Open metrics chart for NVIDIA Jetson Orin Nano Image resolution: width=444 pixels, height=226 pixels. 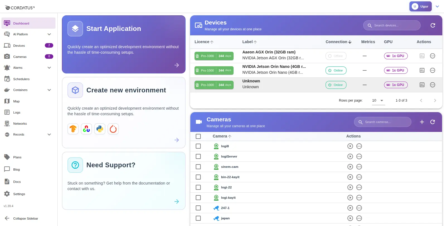click(422, 70)
